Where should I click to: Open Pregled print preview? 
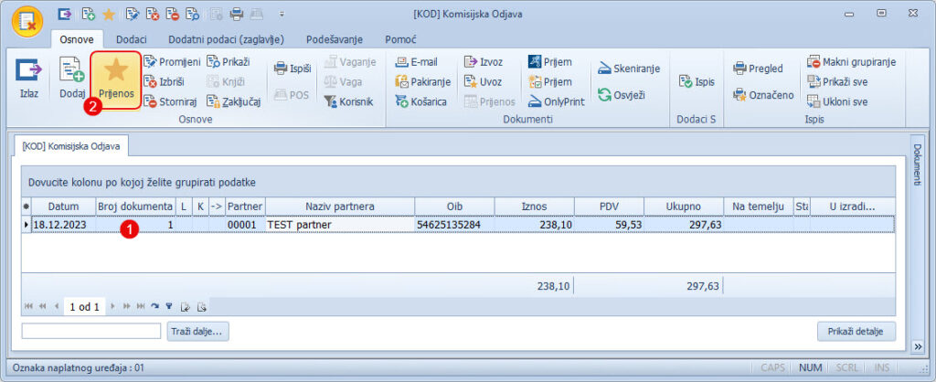click(x=758, y=69)
